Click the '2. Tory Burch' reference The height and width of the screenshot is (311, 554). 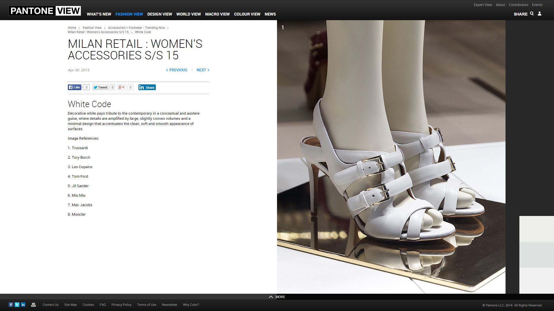tap(79, 158)
